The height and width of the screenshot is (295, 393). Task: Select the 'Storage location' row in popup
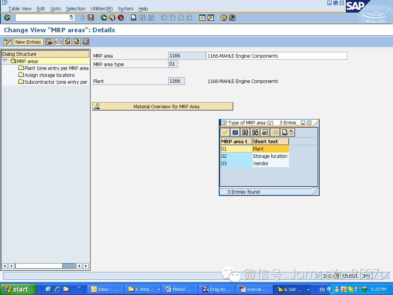[x=255, y=156]
